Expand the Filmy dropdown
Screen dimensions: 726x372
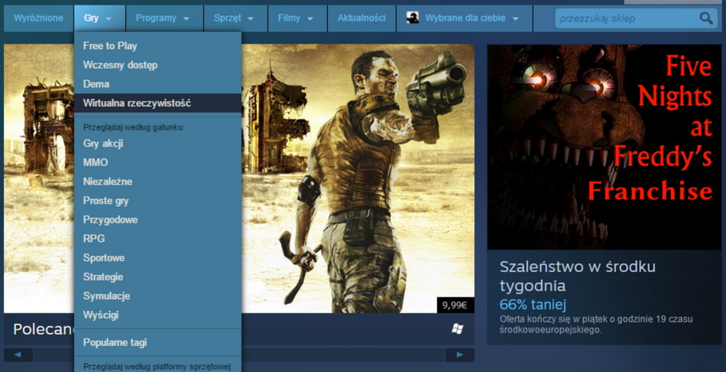tap(298, 18)
